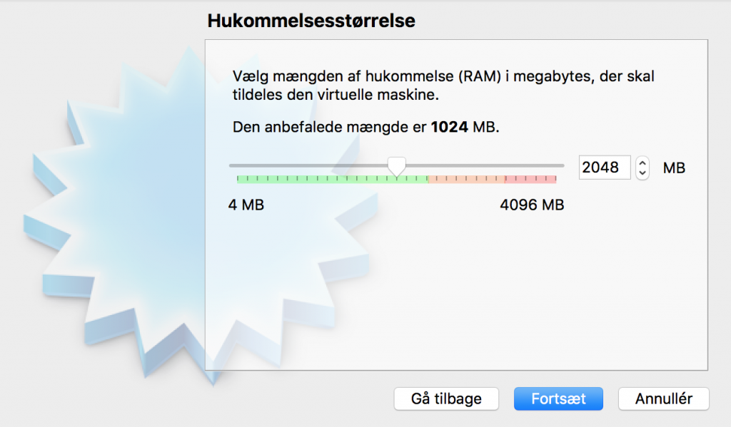731x427 pixels.
Task: Click the memory slider handle
Action: click(397, 167)
